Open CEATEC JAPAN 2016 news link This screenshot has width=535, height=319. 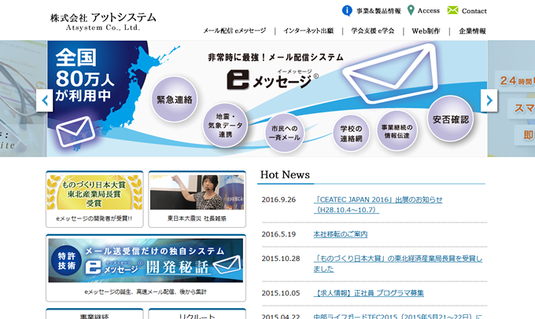coord(378,205)
